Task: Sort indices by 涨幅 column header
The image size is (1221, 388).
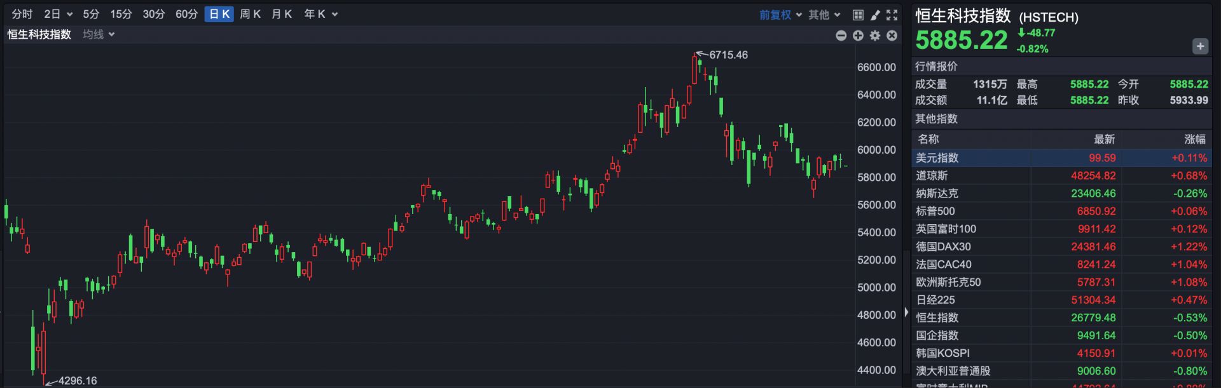Action: pyautogui.click(x=1194, y=139)
